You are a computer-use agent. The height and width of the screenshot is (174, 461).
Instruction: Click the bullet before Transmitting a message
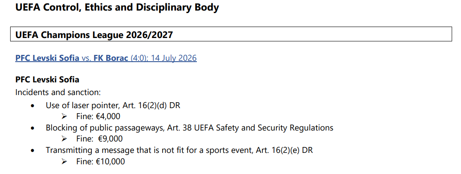pyautogui.click(x=32, y=151)
